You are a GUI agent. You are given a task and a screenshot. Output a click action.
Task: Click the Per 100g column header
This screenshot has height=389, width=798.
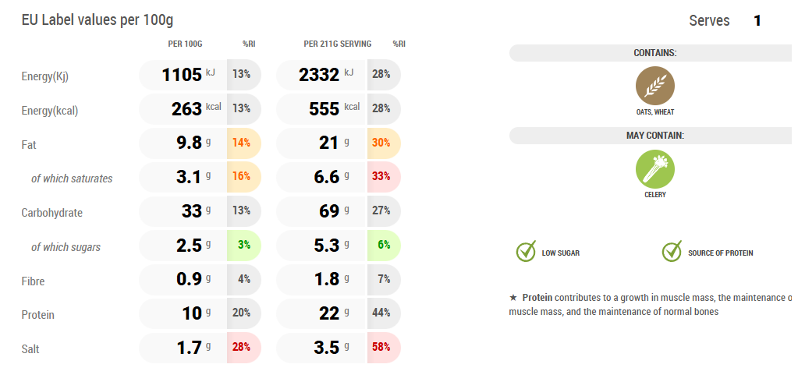tap(185, 44)
